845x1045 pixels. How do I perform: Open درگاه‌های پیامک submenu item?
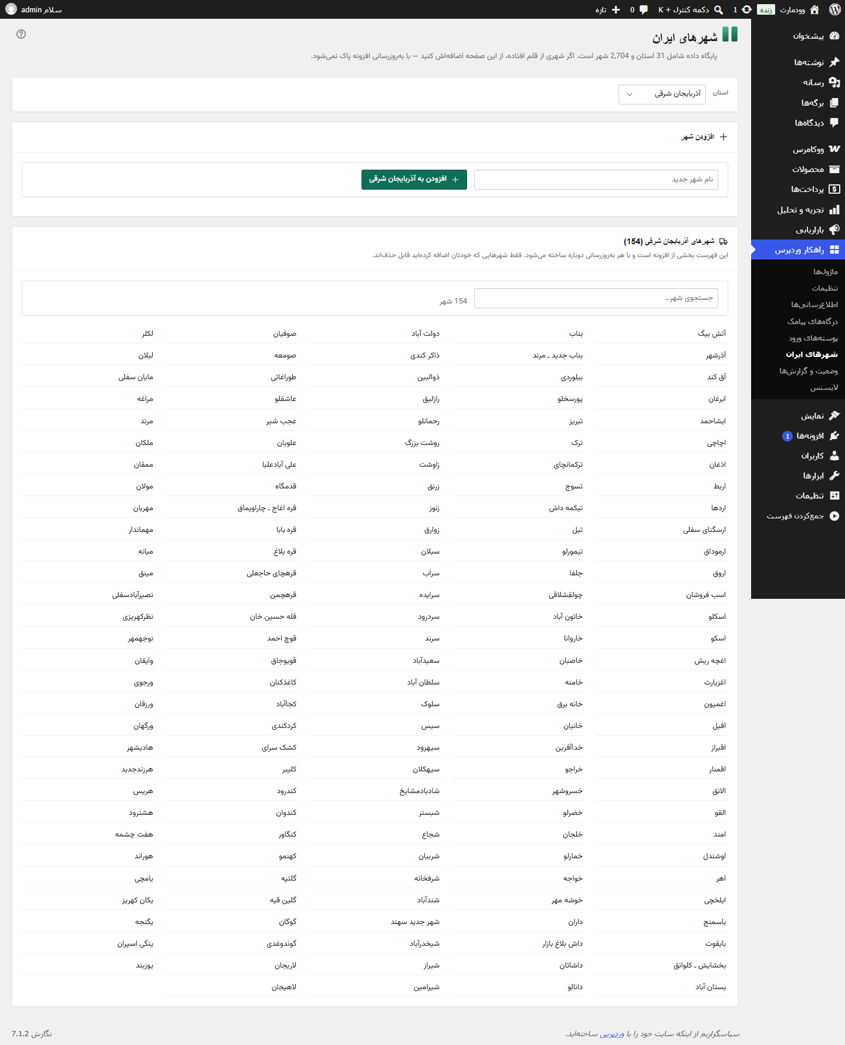812,322
